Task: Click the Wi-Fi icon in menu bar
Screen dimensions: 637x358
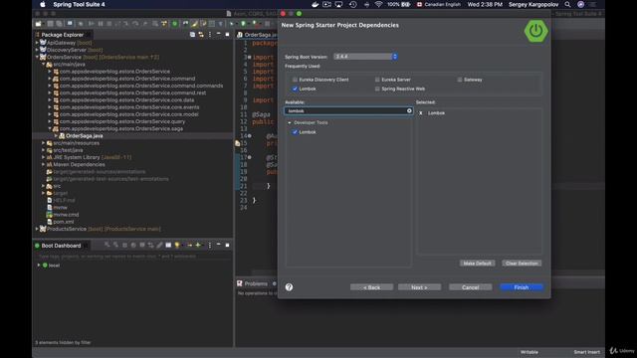Action: (x=378, y=4)
